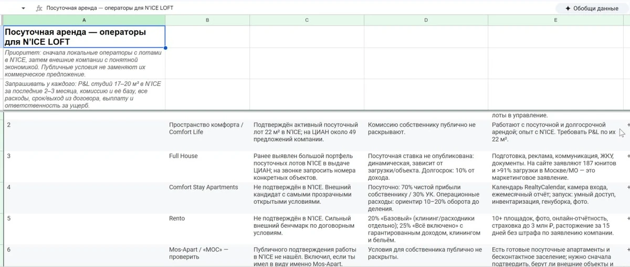
Task: Select cell Работают с посуточной и долгосрочной
Action: point(555,135)
